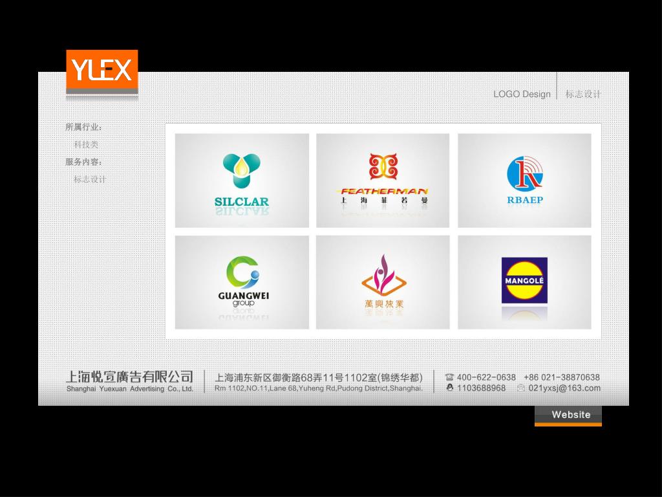Click the email address 021yxsj@163.com
The height and width of the screenshot is (497, 662).
564,388
